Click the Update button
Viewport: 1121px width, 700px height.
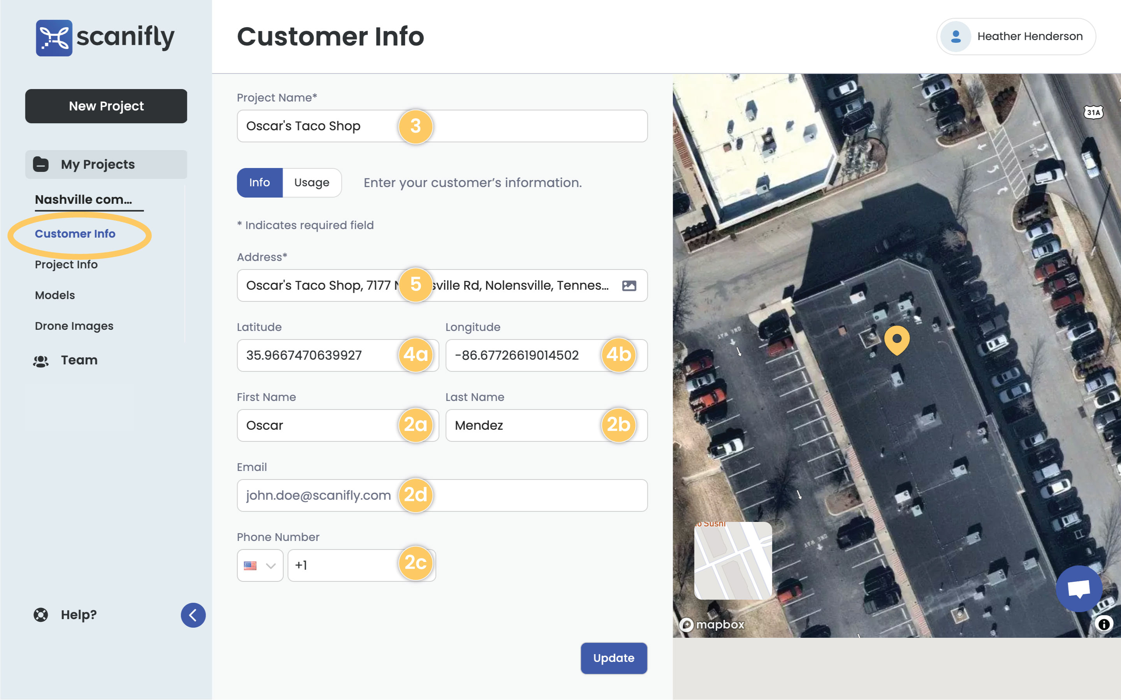point(613,658)
